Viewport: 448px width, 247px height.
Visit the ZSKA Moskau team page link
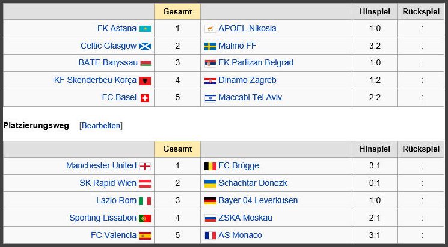pos(245,218)
